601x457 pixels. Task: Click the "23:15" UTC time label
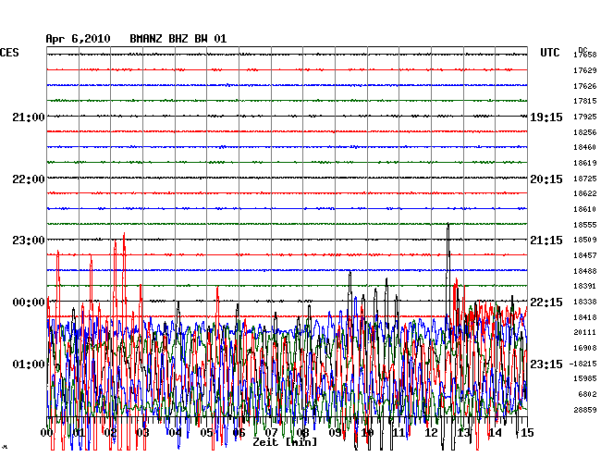coord(546,364)
